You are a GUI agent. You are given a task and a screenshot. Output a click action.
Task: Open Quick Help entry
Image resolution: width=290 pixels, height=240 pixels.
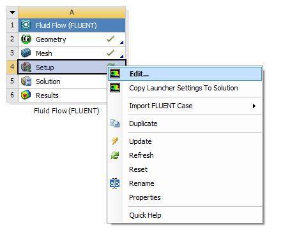point(145,215)
